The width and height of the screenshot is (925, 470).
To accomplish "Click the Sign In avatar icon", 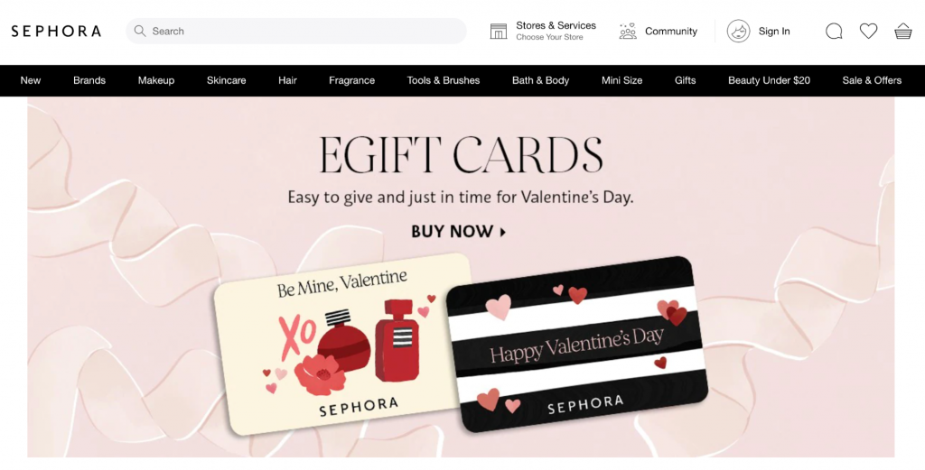I will coord(738,32).
